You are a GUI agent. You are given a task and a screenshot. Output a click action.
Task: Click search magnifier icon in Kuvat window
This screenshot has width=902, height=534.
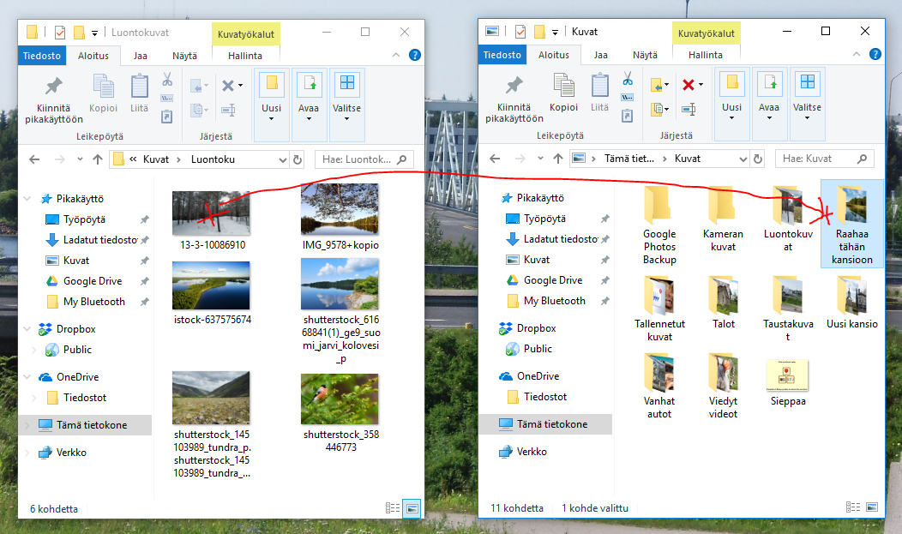862,159
